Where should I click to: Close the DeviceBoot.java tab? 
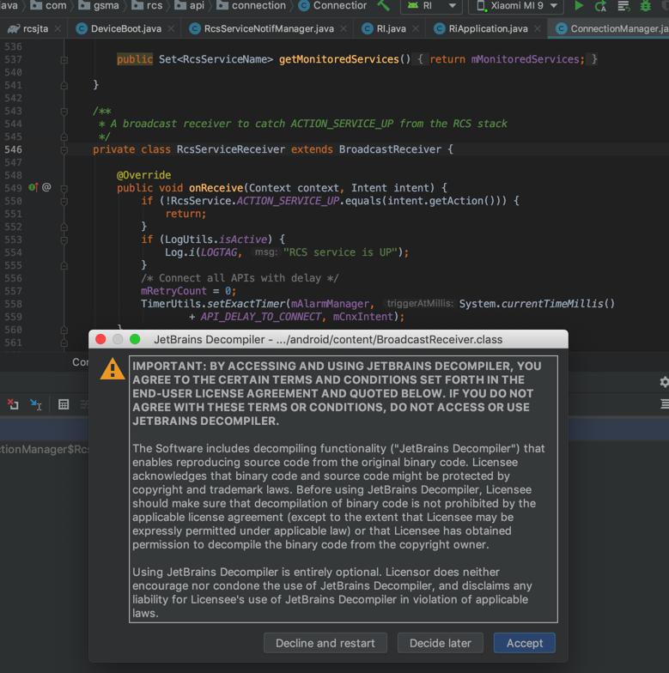pyautogui.click(x=171, y=29)
